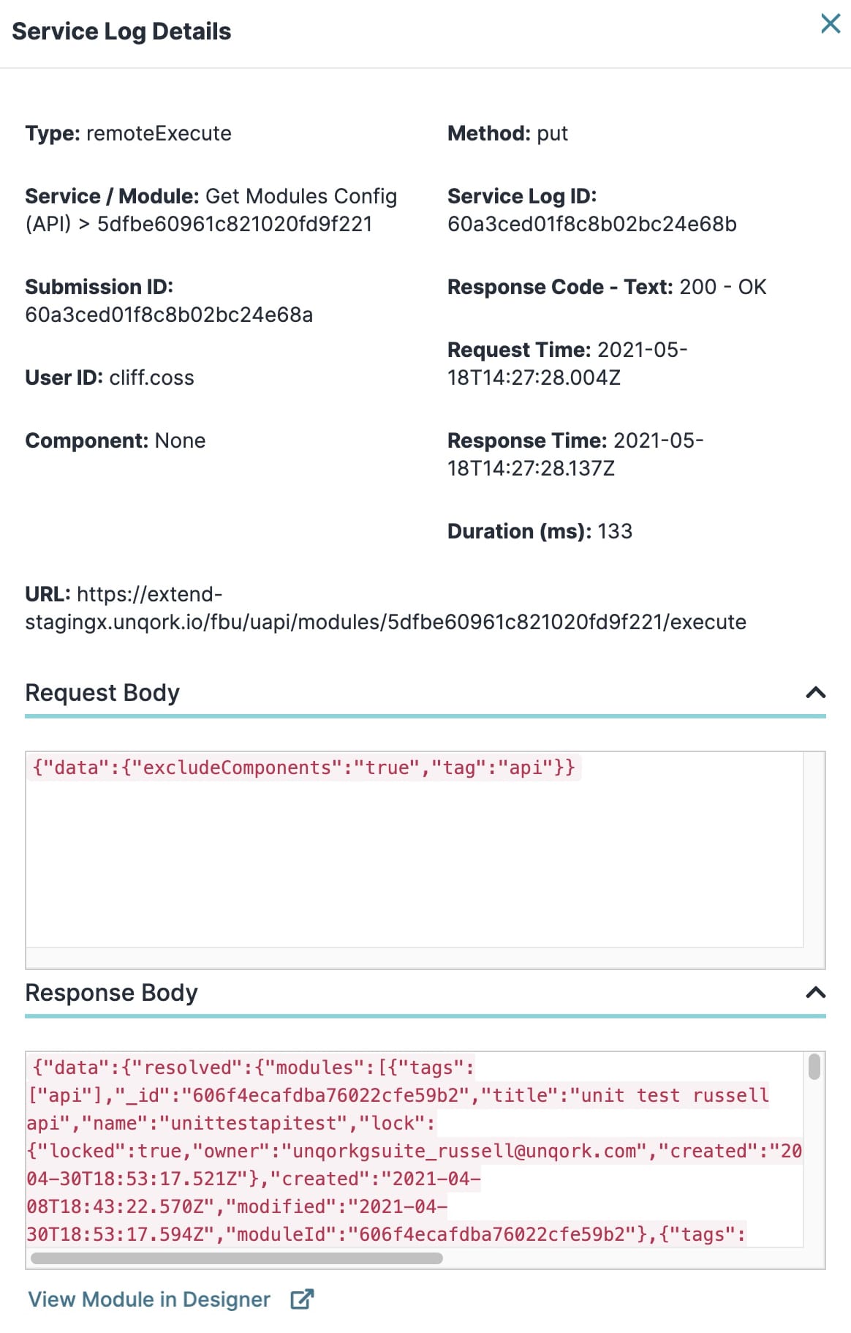Click the Service Log Details title
Image resolution: width=851 pixels, height=1333 pixels.
coord(121,31)
